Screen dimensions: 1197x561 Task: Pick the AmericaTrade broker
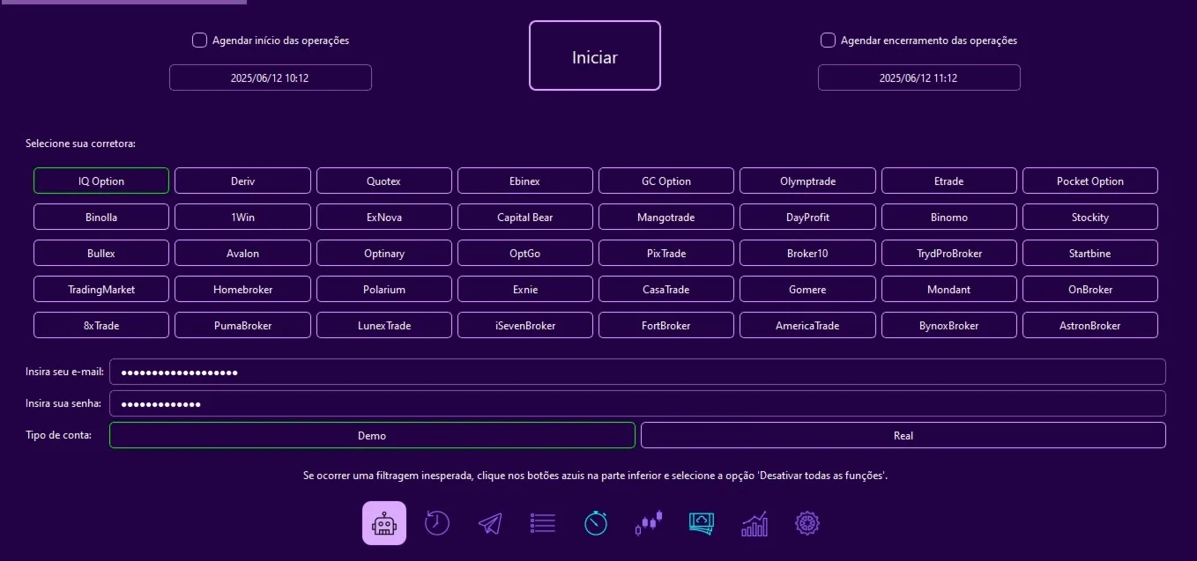point(807,325)
